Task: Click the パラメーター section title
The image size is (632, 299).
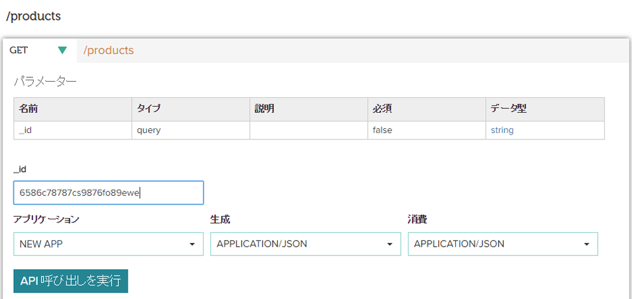Action: coord(45,82)
